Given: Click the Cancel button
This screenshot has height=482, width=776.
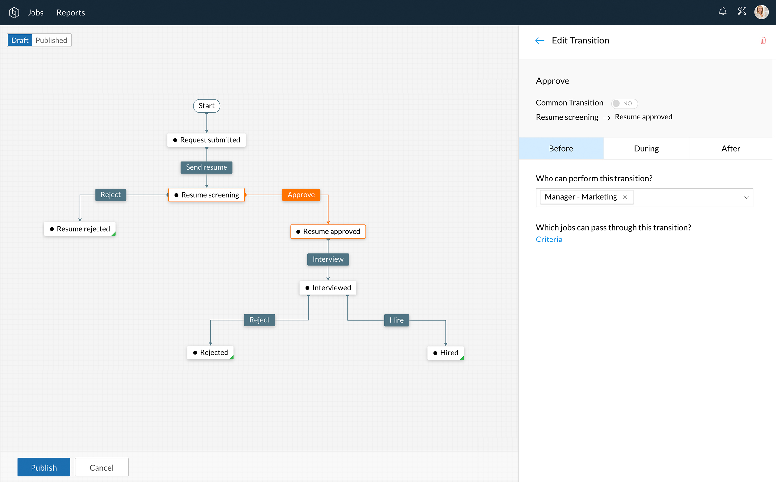Looking at the screenshot, I should [x=101, y=467].
